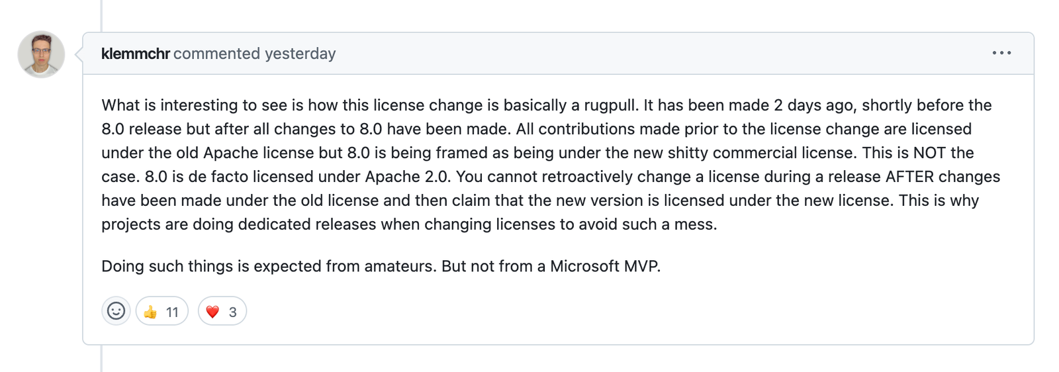This screenshot has width=1059, height=372.
Task: Click the thumbs up emoji icon
Action: coord(151,312)
